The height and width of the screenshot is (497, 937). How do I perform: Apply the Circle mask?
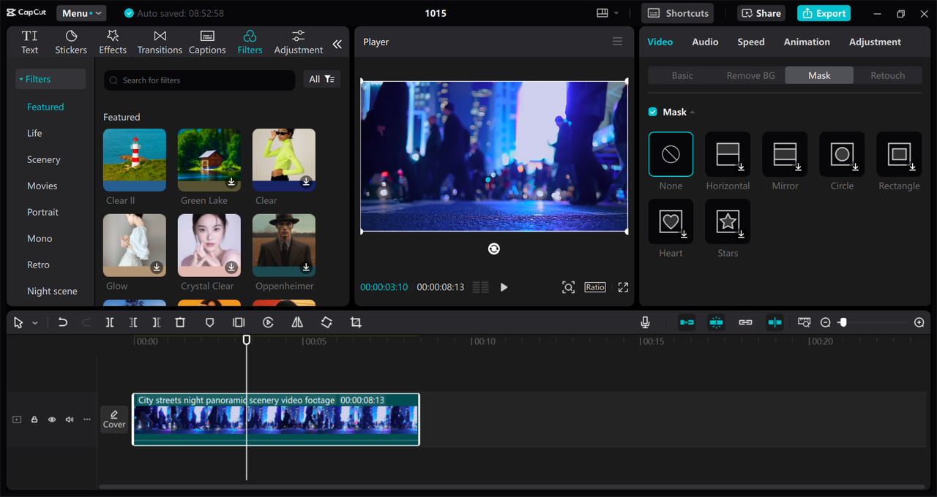tap(842, 154)
